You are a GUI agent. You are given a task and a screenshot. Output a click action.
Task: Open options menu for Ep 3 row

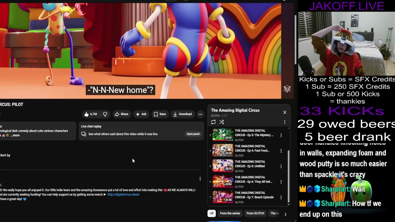tap(281, 135)
